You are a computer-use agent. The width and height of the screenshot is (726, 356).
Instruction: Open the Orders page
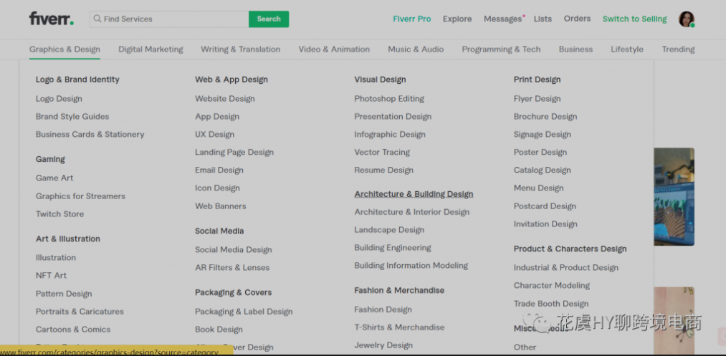pos(577,19)
